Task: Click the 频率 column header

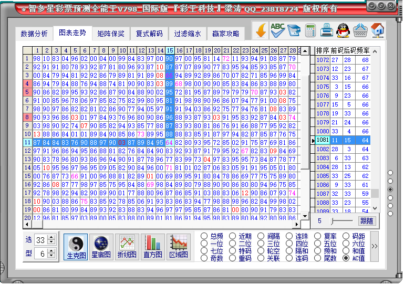Action: (x=363, y=51)
